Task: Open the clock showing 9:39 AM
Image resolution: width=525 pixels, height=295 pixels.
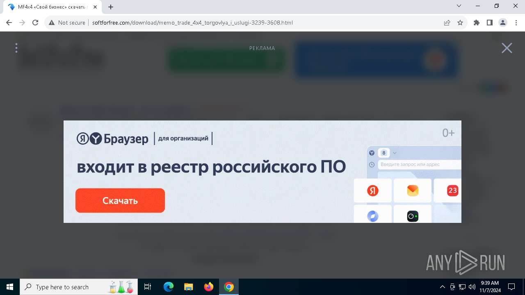Action: tap(490, 287)
